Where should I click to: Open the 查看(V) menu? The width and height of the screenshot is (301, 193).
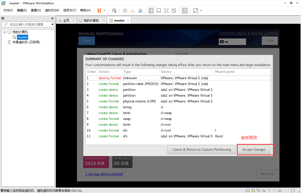point(36,10)
